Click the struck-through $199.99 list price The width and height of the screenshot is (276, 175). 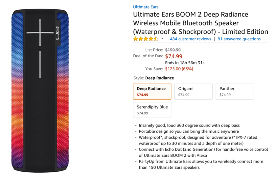tap(173, 50)
